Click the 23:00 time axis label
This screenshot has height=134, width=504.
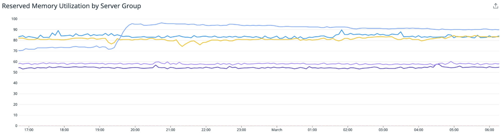(x=241, y=130)
